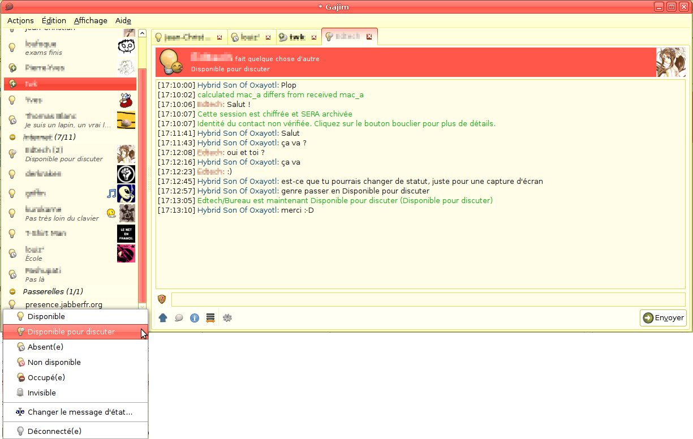Viewport: 693px width, 439px height.
Task: Set status to Absent(e)
Action: [75, 347]
